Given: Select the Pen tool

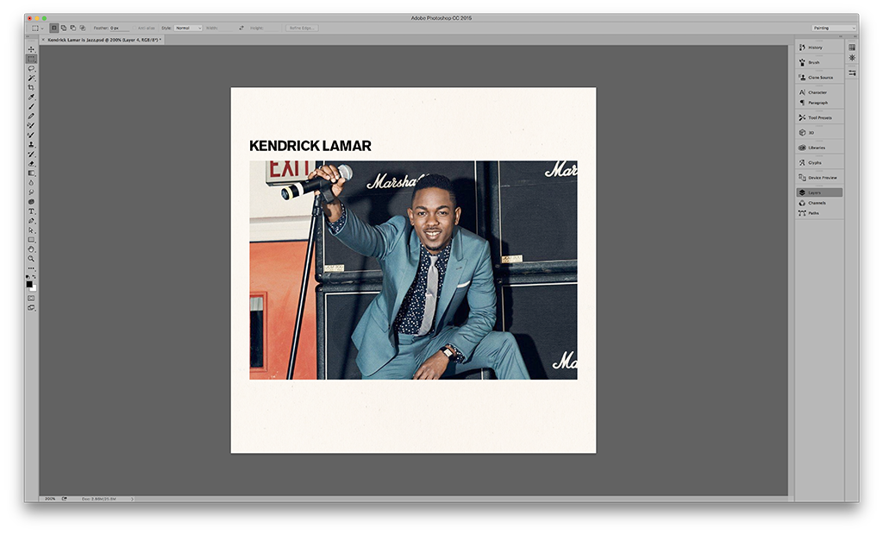Looking at the screenshot, I should point(32,221).
